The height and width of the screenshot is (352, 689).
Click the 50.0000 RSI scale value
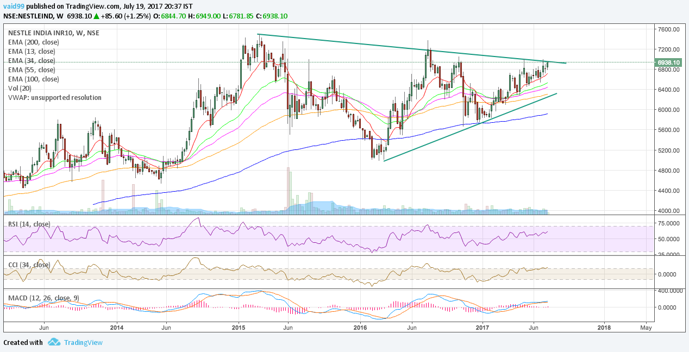point(670,239)
